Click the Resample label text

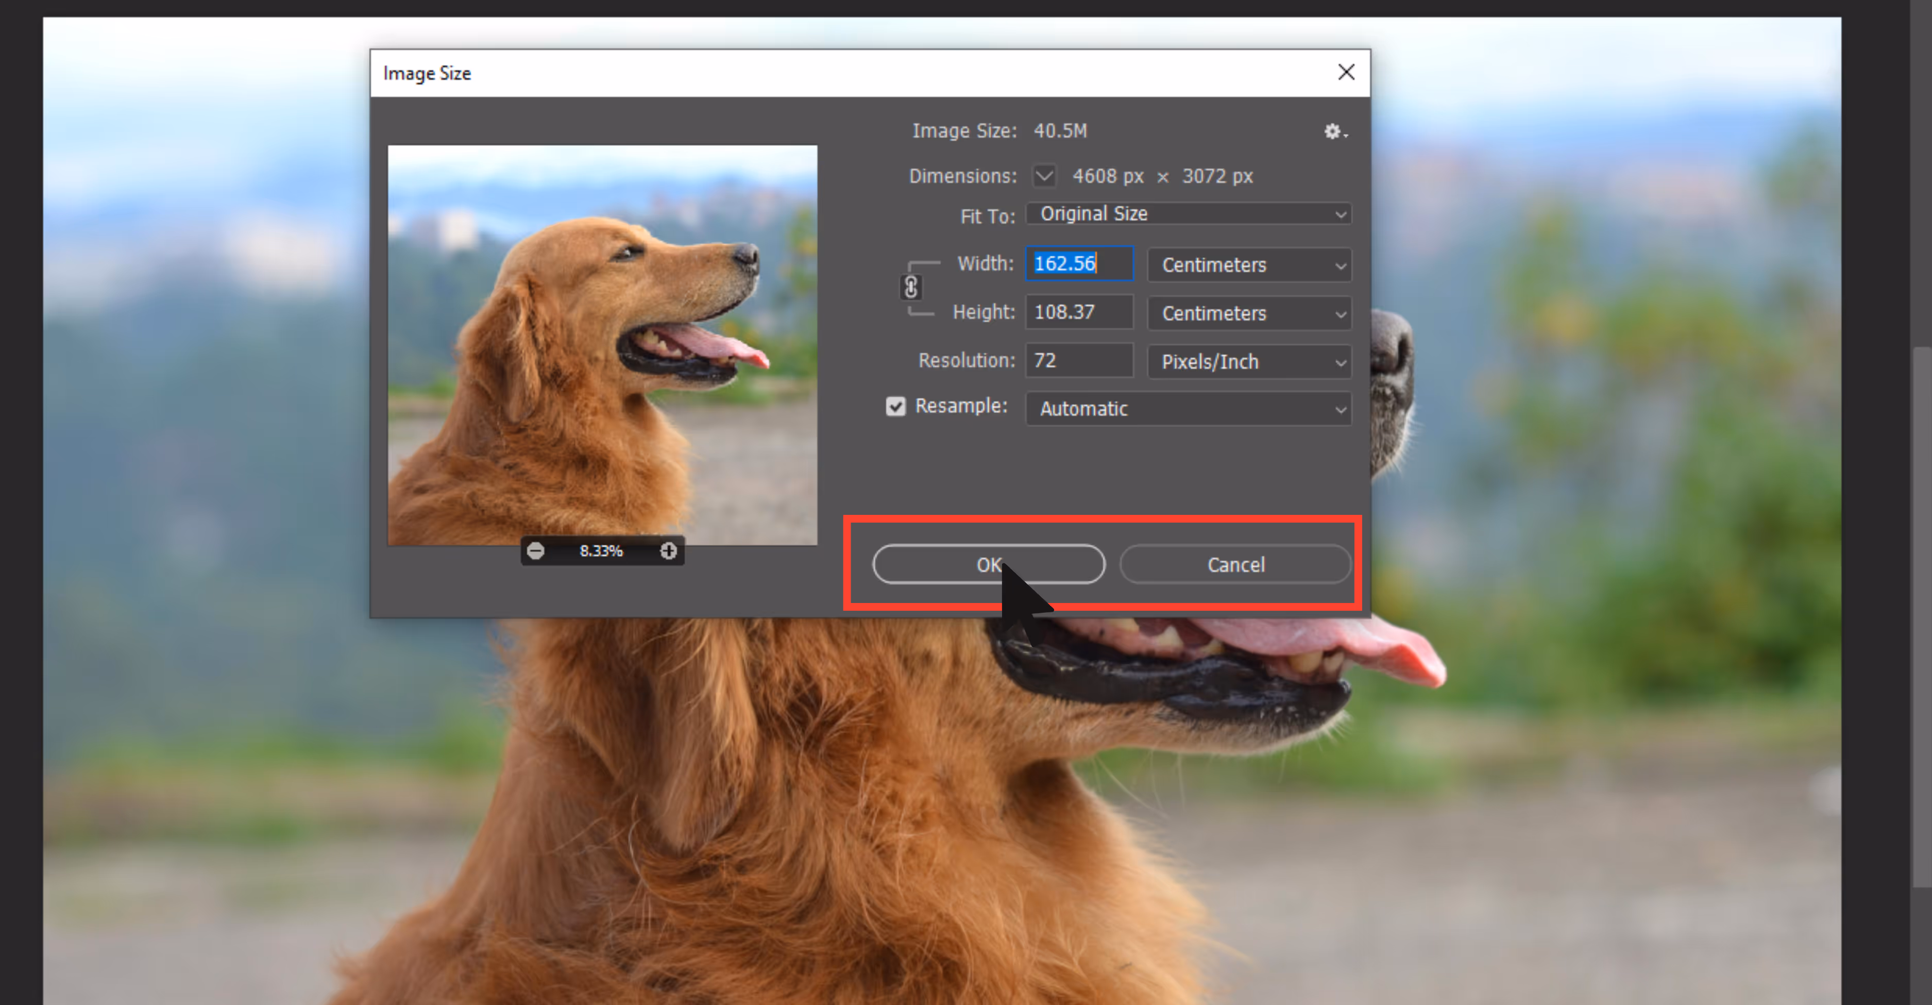[x=961, y=406]
